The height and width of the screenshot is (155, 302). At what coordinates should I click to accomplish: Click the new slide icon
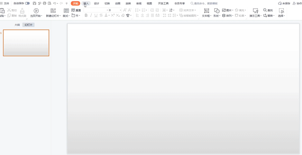pyautogui.click(x=53, y=11)
